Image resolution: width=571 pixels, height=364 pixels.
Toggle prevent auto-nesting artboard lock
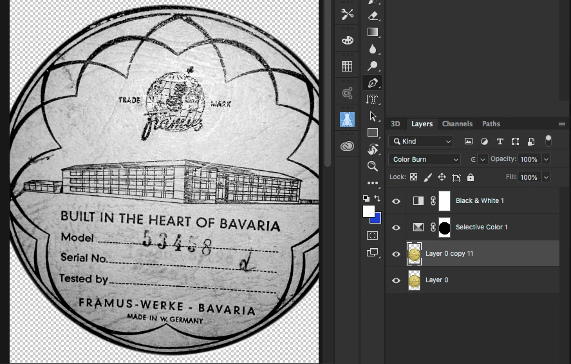pos(456,177)
